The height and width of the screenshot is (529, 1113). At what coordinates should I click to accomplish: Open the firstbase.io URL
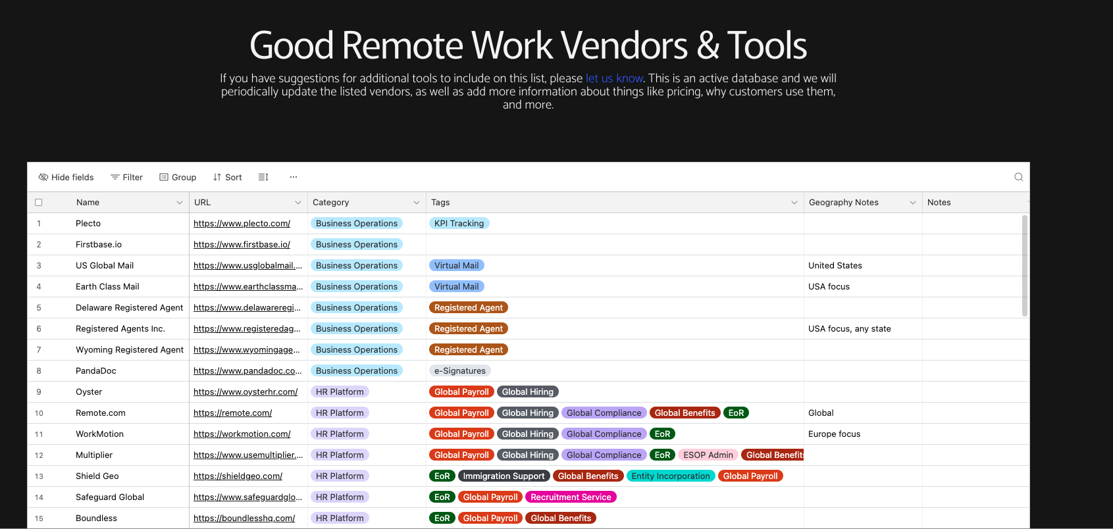(242, 245)
